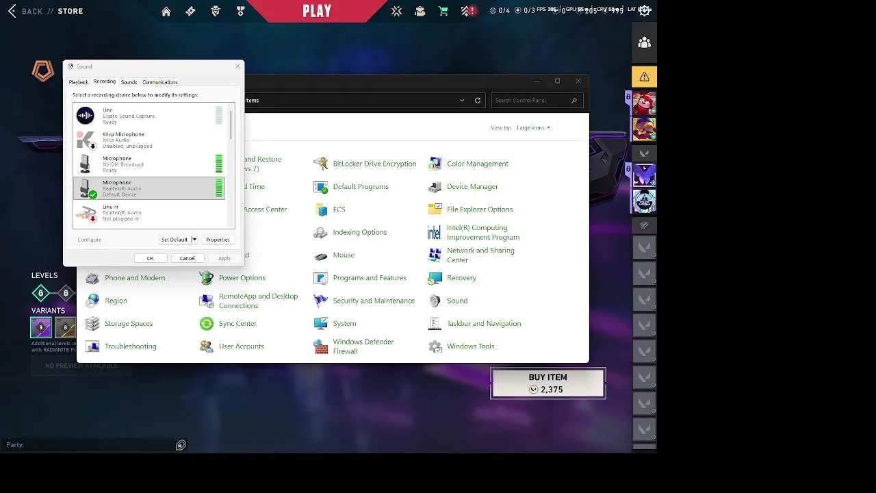Viewport: 876px width, 493px height.
Task: Open File Explorer Options icon
Action: 435,209
